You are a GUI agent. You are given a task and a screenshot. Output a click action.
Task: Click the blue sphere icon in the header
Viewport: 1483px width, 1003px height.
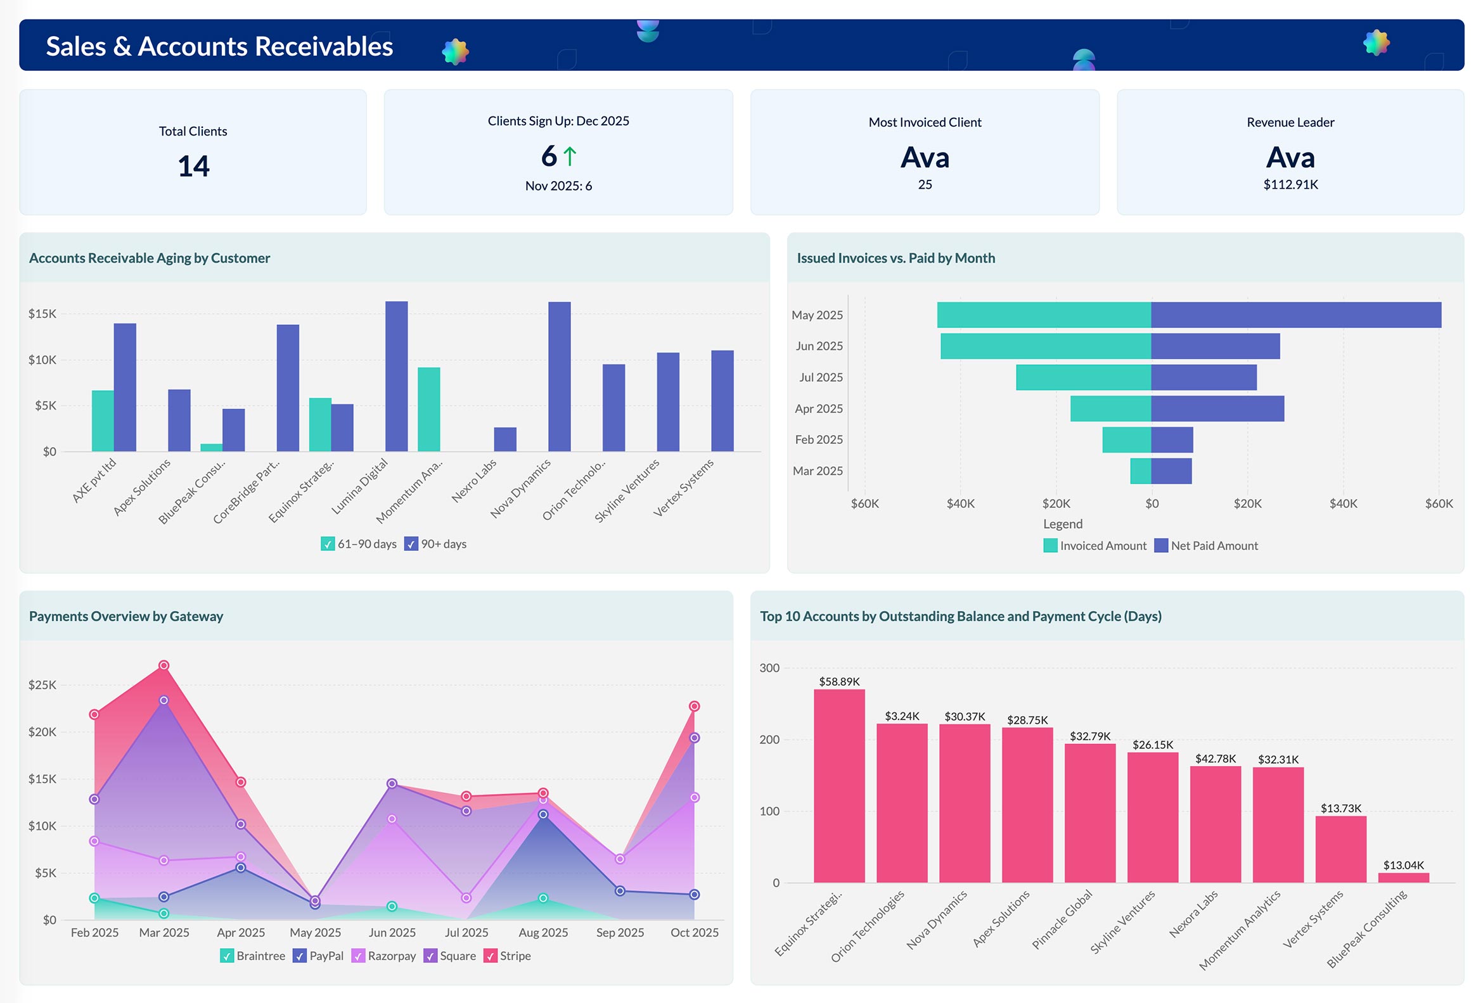(x=1084, y=61)
